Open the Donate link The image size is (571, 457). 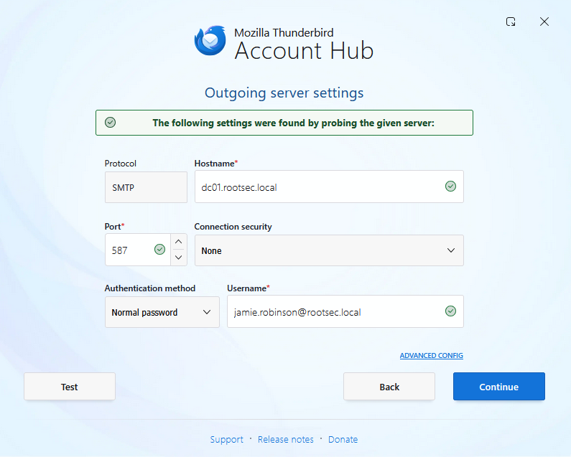(343, 440)
